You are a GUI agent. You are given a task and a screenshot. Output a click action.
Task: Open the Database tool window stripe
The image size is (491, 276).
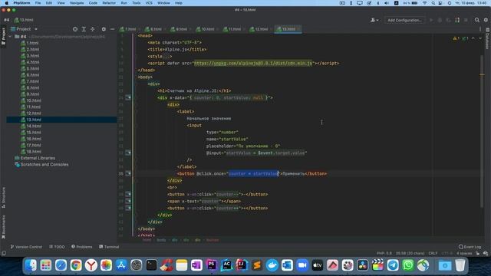pyautogui.click(x=487, y=39)
